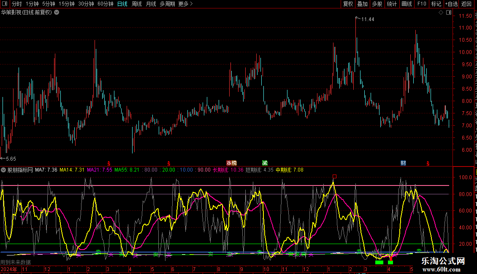Click the 涨榜 event marker
477x274 pixels.
[x=231, y=163]
